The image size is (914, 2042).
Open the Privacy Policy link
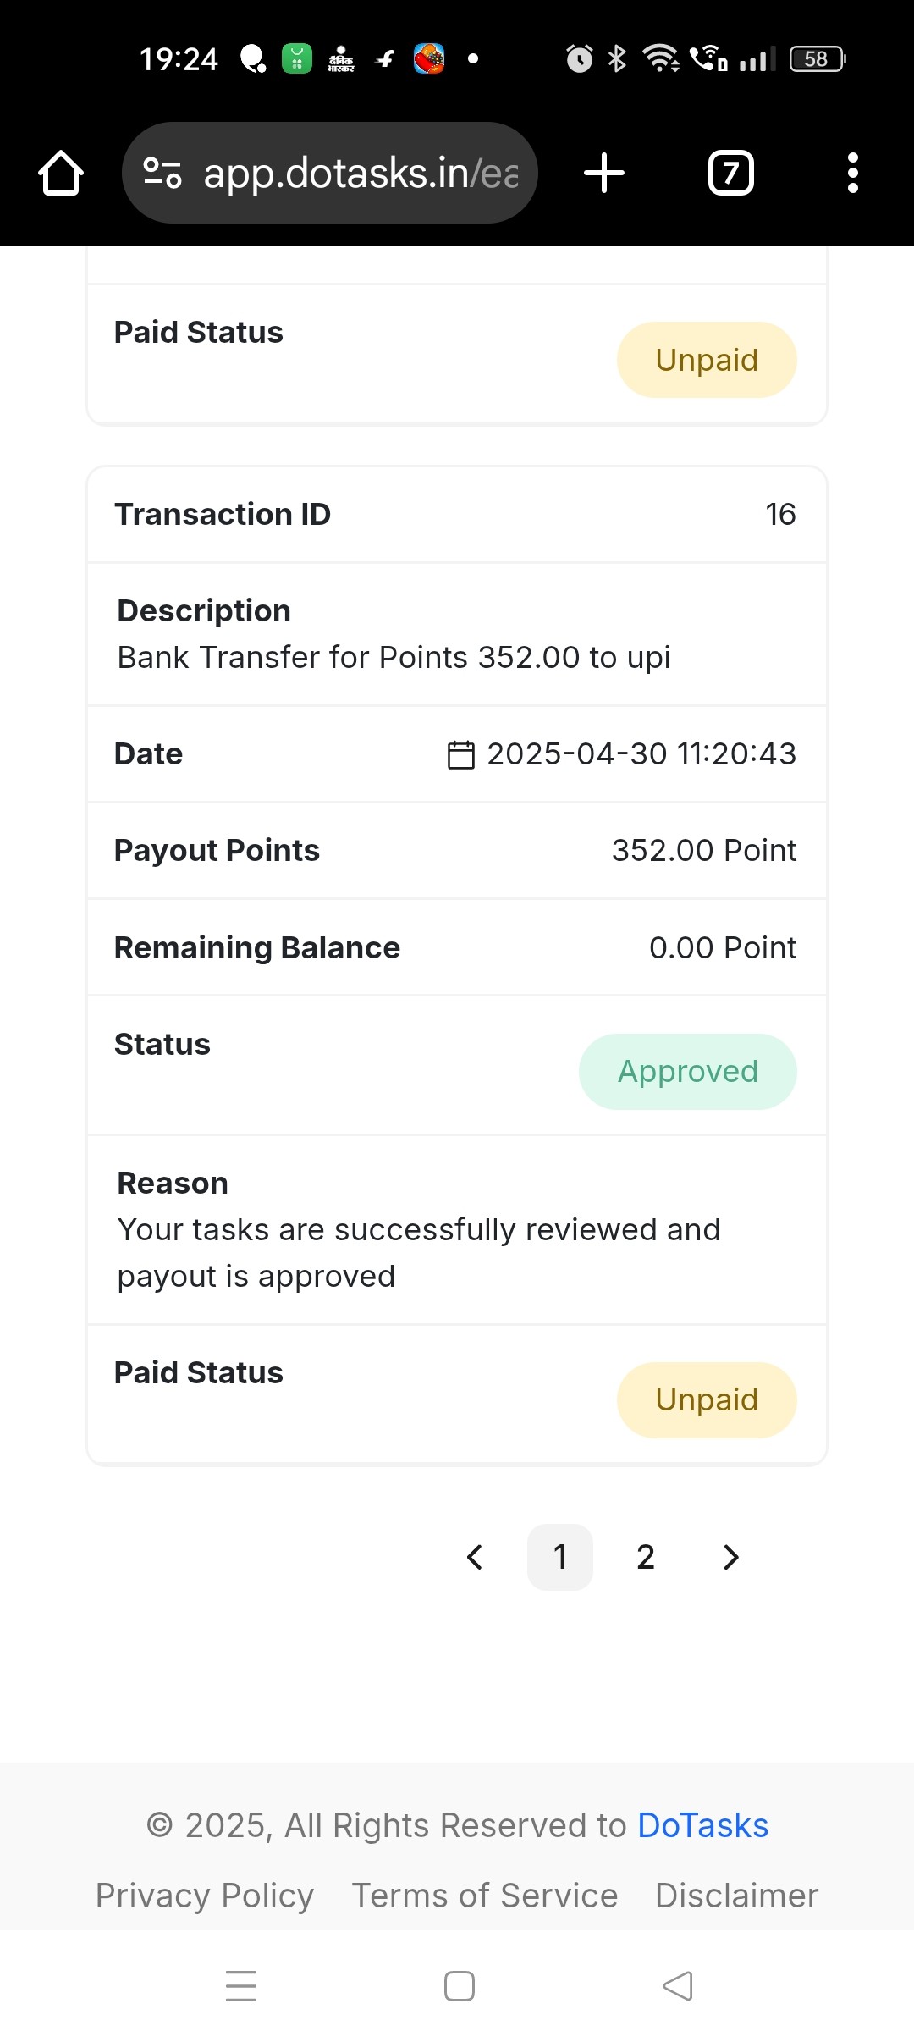pos(205,1896)
